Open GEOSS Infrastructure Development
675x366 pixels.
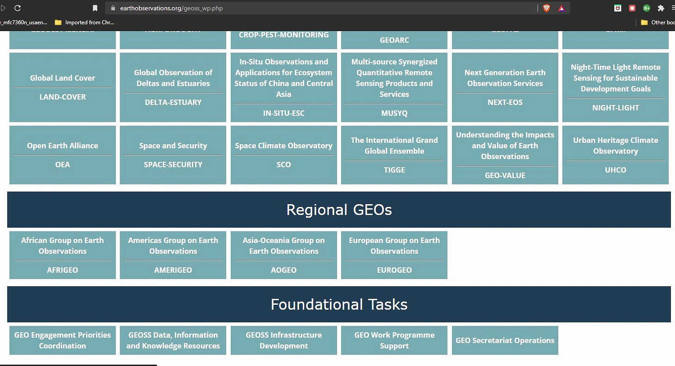pos(284,340)
